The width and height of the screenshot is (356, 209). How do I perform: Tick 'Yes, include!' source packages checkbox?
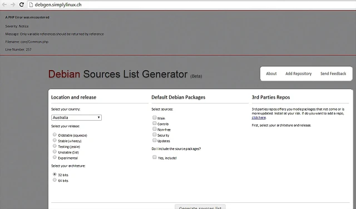pos(155,157)
